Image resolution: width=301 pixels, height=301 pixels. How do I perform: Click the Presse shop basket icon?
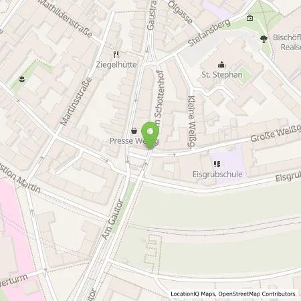coord(134,131)
